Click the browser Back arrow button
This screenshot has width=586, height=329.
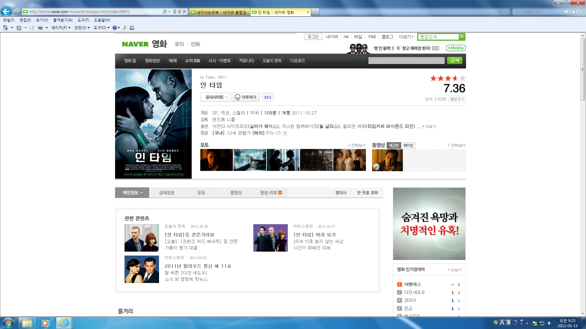coord(6,12)
